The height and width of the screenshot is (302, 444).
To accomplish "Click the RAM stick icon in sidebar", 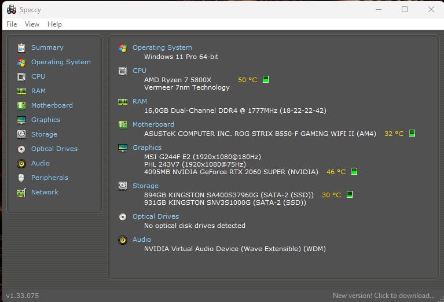I will click(21, 91).
